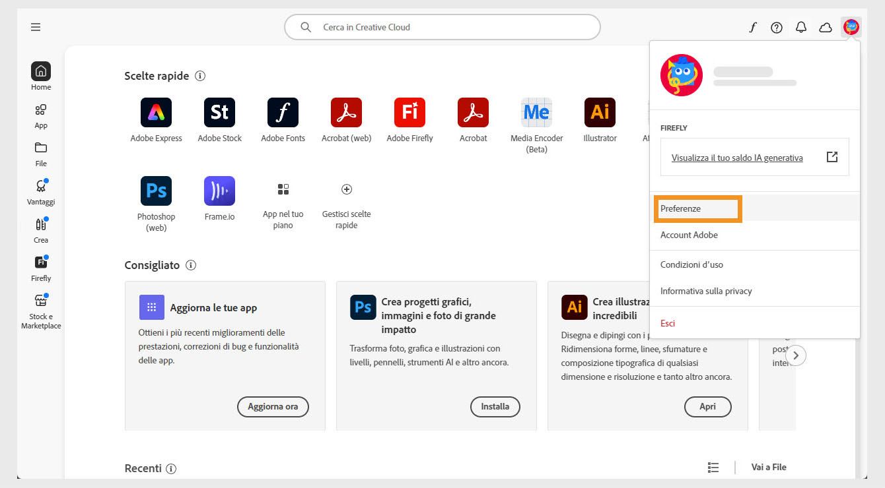Show info for Consigliato

pos(191,265)
